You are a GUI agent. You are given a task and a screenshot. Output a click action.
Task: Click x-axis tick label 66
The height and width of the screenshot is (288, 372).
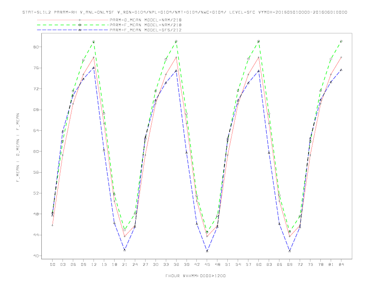pos(279,264)
